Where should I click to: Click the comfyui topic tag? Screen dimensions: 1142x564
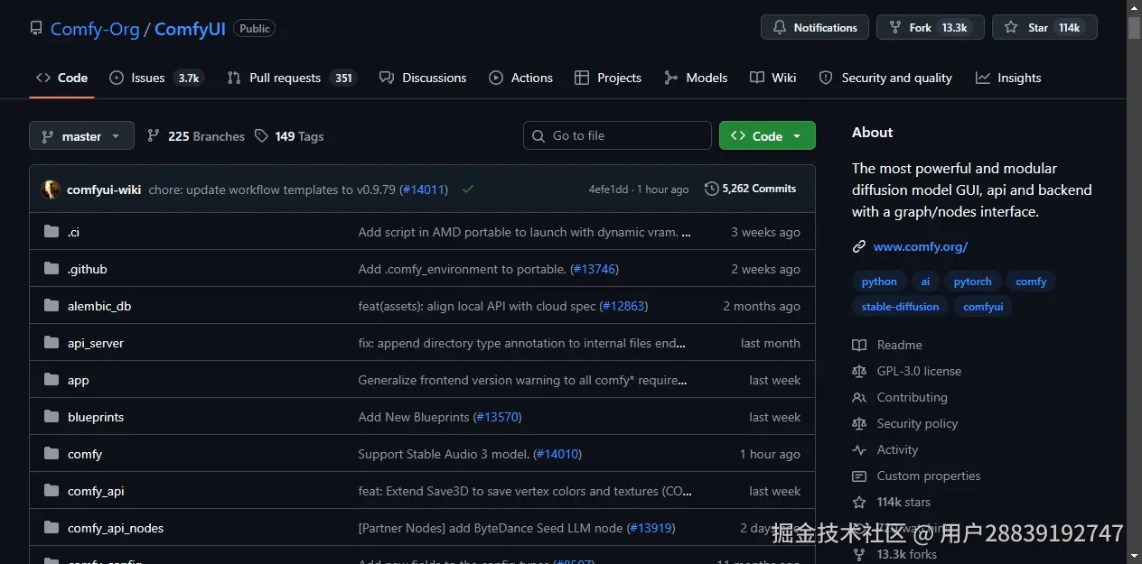pos(983,307)
